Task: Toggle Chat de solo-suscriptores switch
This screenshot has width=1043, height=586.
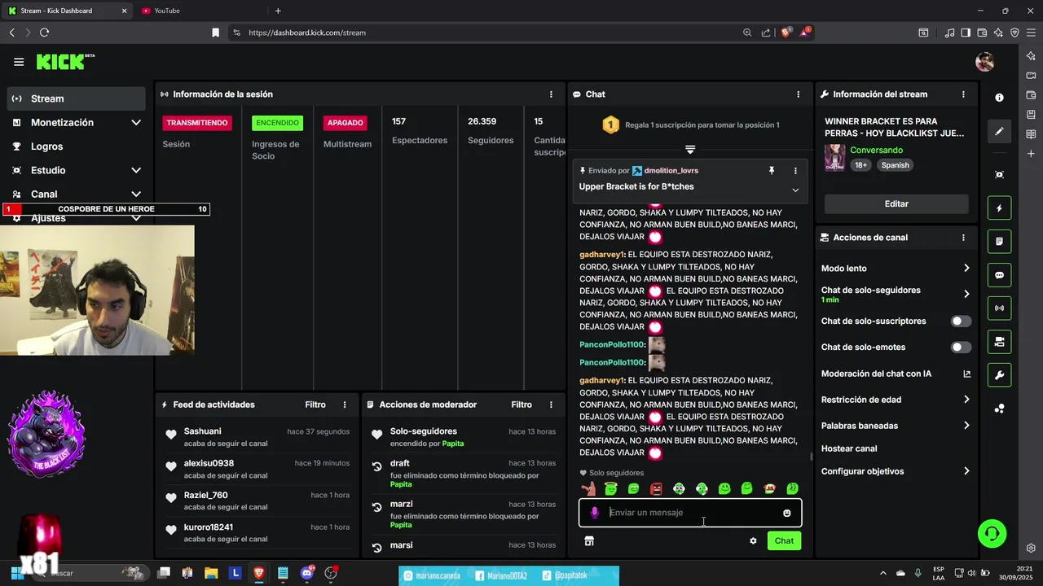Action: point(961,321)
